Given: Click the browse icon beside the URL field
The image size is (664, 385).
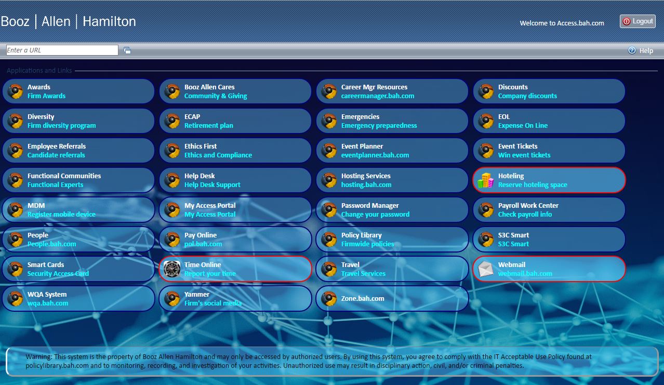Looking at the screenshot, I should (x=127, y=50).
